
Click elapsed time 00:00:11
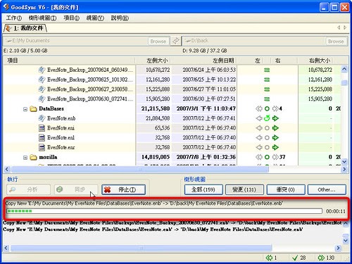click(336, 211)
